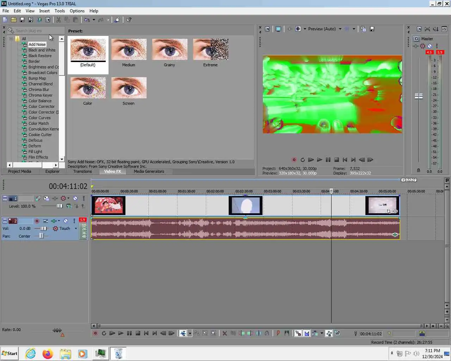The height and width of the screenshot is (361, 451).
Task: Click the Downmix Output icon in Master panel
Action: (x=427, y=29)
